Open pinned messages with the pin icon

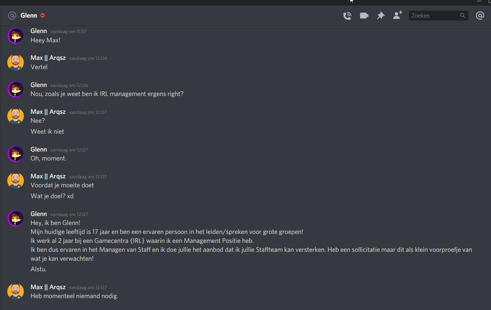click(x=381, y=16)
